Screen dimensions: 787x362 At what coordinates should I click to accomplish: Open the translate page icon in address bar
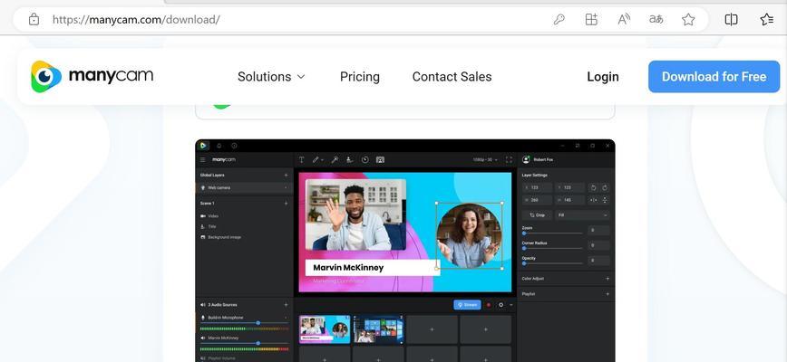[x=656, y=20]
